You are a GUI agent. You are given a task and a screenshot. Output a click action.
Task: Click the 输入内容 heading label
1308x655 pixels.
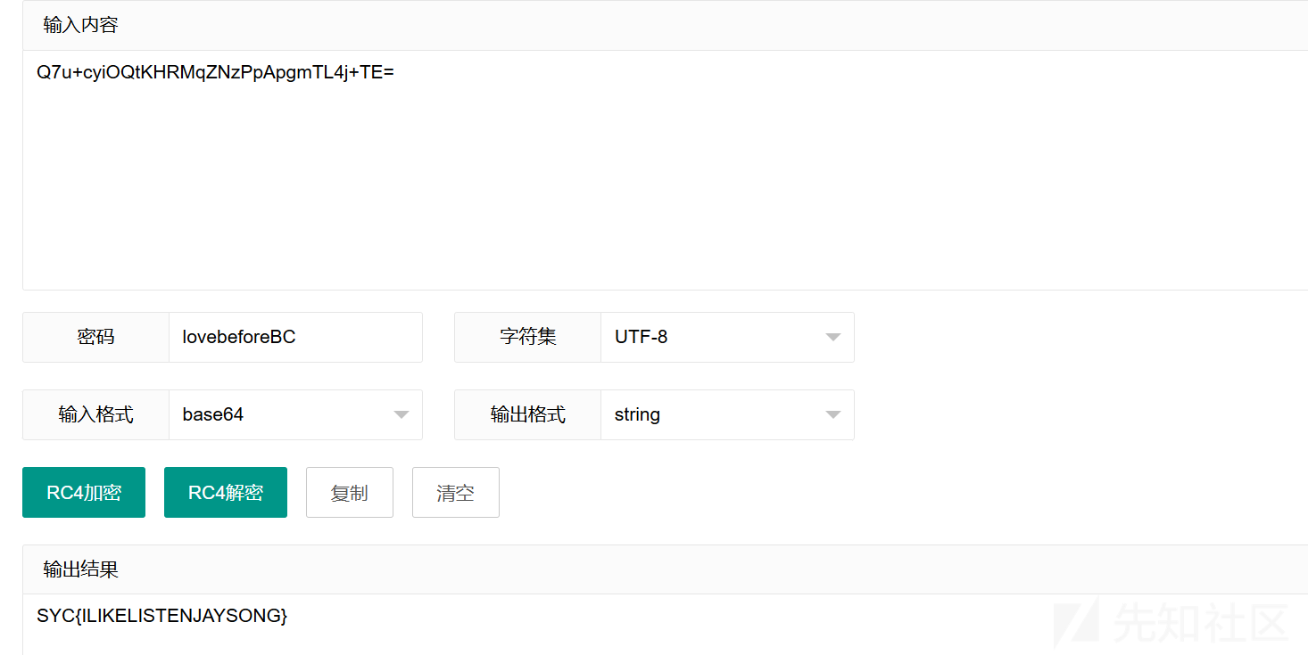[x=80, y=25]
